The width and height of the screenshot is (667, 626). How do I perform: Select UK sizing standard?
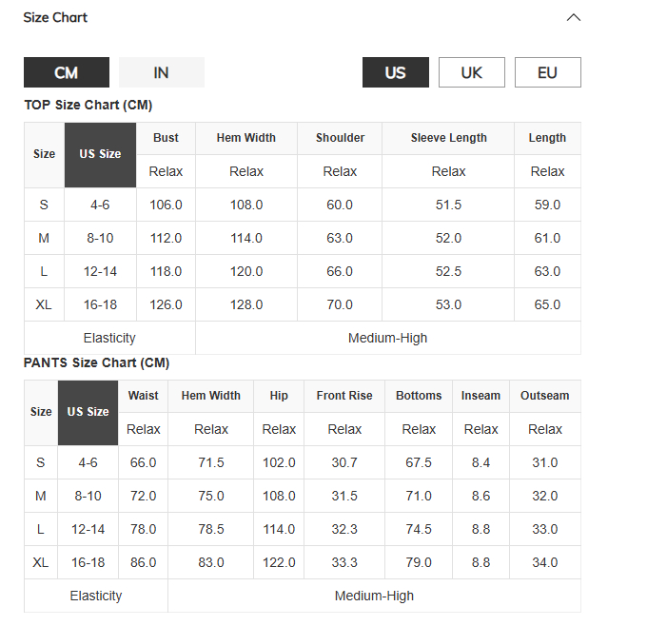pyautogui.click(x=472, y=72)
